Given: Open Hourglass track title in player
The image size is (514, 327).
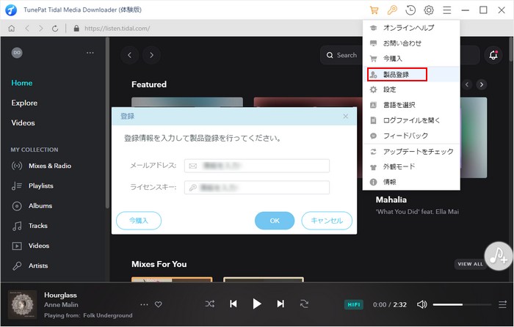Looking at the screenshot, I should pos(61,295).
